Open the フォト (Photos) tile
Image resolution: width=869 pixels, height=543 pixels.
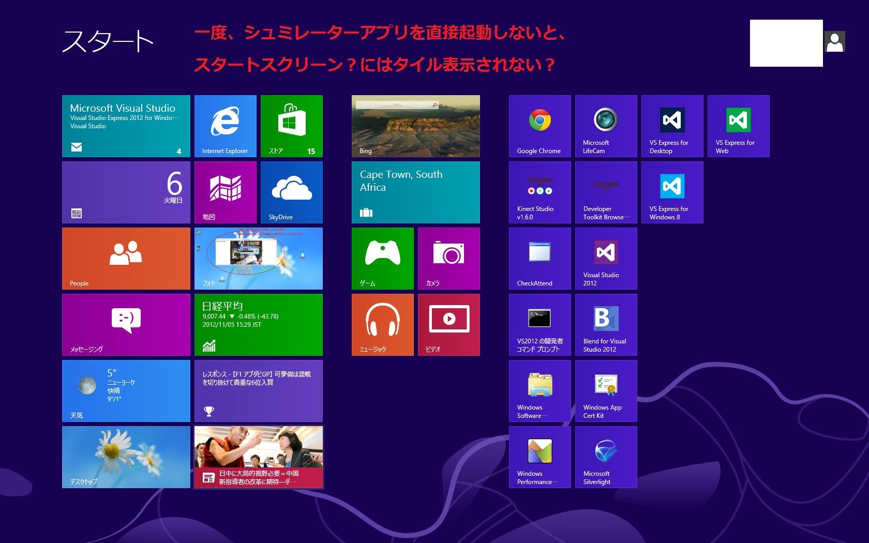point(259,259)
